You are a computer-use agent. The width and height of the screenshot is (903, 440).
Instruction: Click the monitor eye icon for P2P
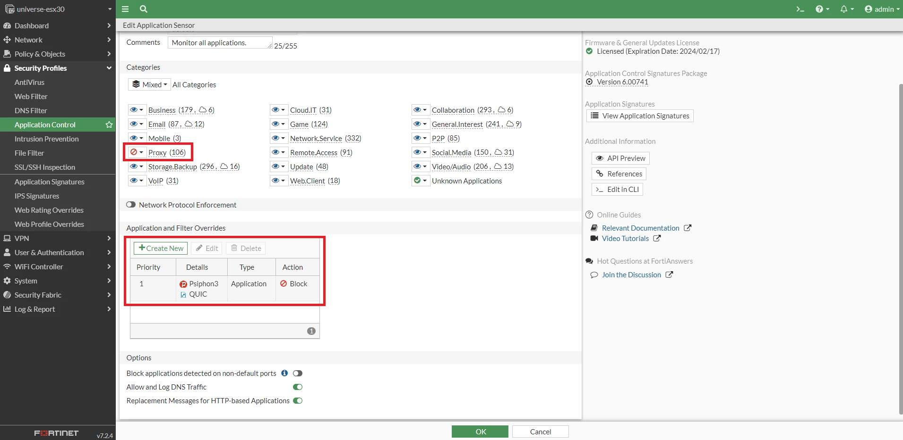417,138
